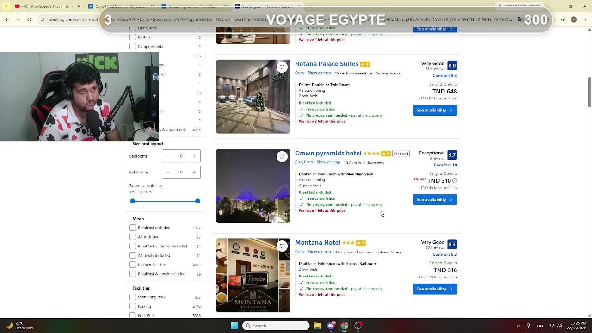
Task: Open the Montana Hotel title link
Action: tap(318, 242)
